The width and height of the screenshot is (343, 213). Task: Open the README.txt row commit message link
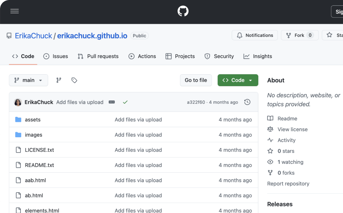click(x=138, y=165)
